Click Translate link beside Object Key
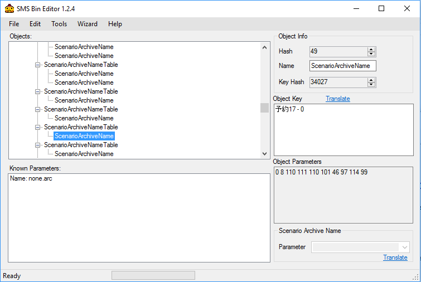 (337, 99)
